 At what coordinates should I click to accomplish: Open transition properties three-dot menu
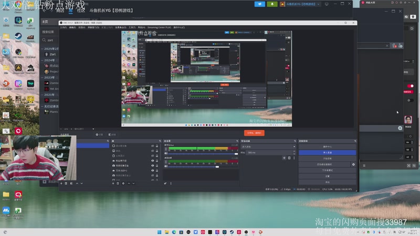click(x=294, y=158)
